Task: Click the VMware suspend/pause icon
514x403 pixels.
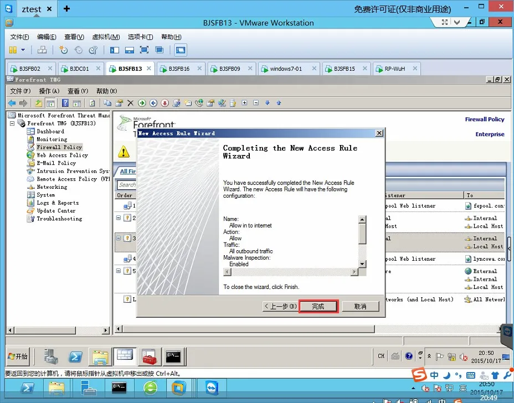Action: click(x=13, y=50)
